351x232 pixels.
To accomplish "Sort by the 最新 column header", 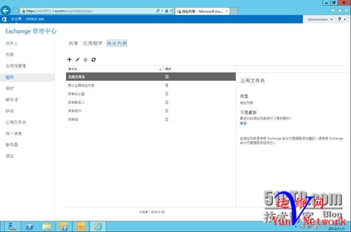I will tap(199, 69).
